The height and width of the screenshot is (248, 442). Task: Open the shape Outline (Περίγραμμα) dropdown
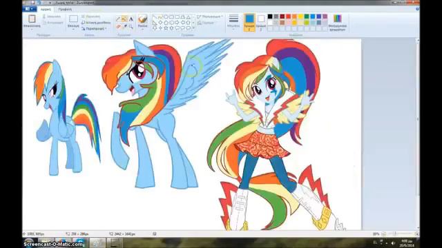(210, 17)
